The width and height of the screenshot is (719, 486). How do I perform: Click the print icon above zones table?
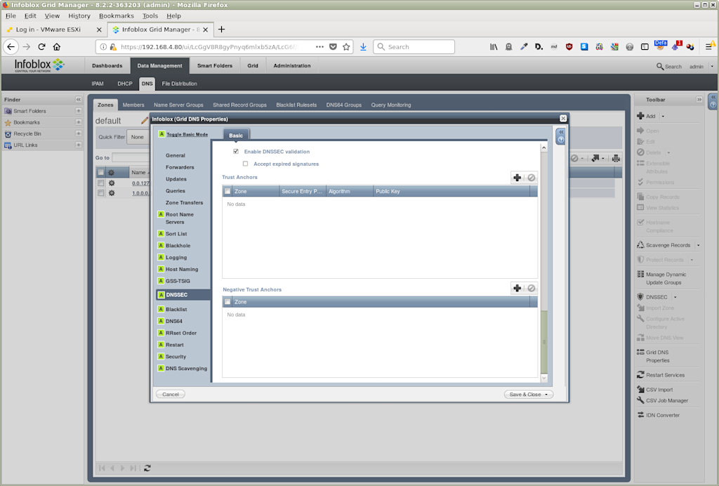coord(616,158)
